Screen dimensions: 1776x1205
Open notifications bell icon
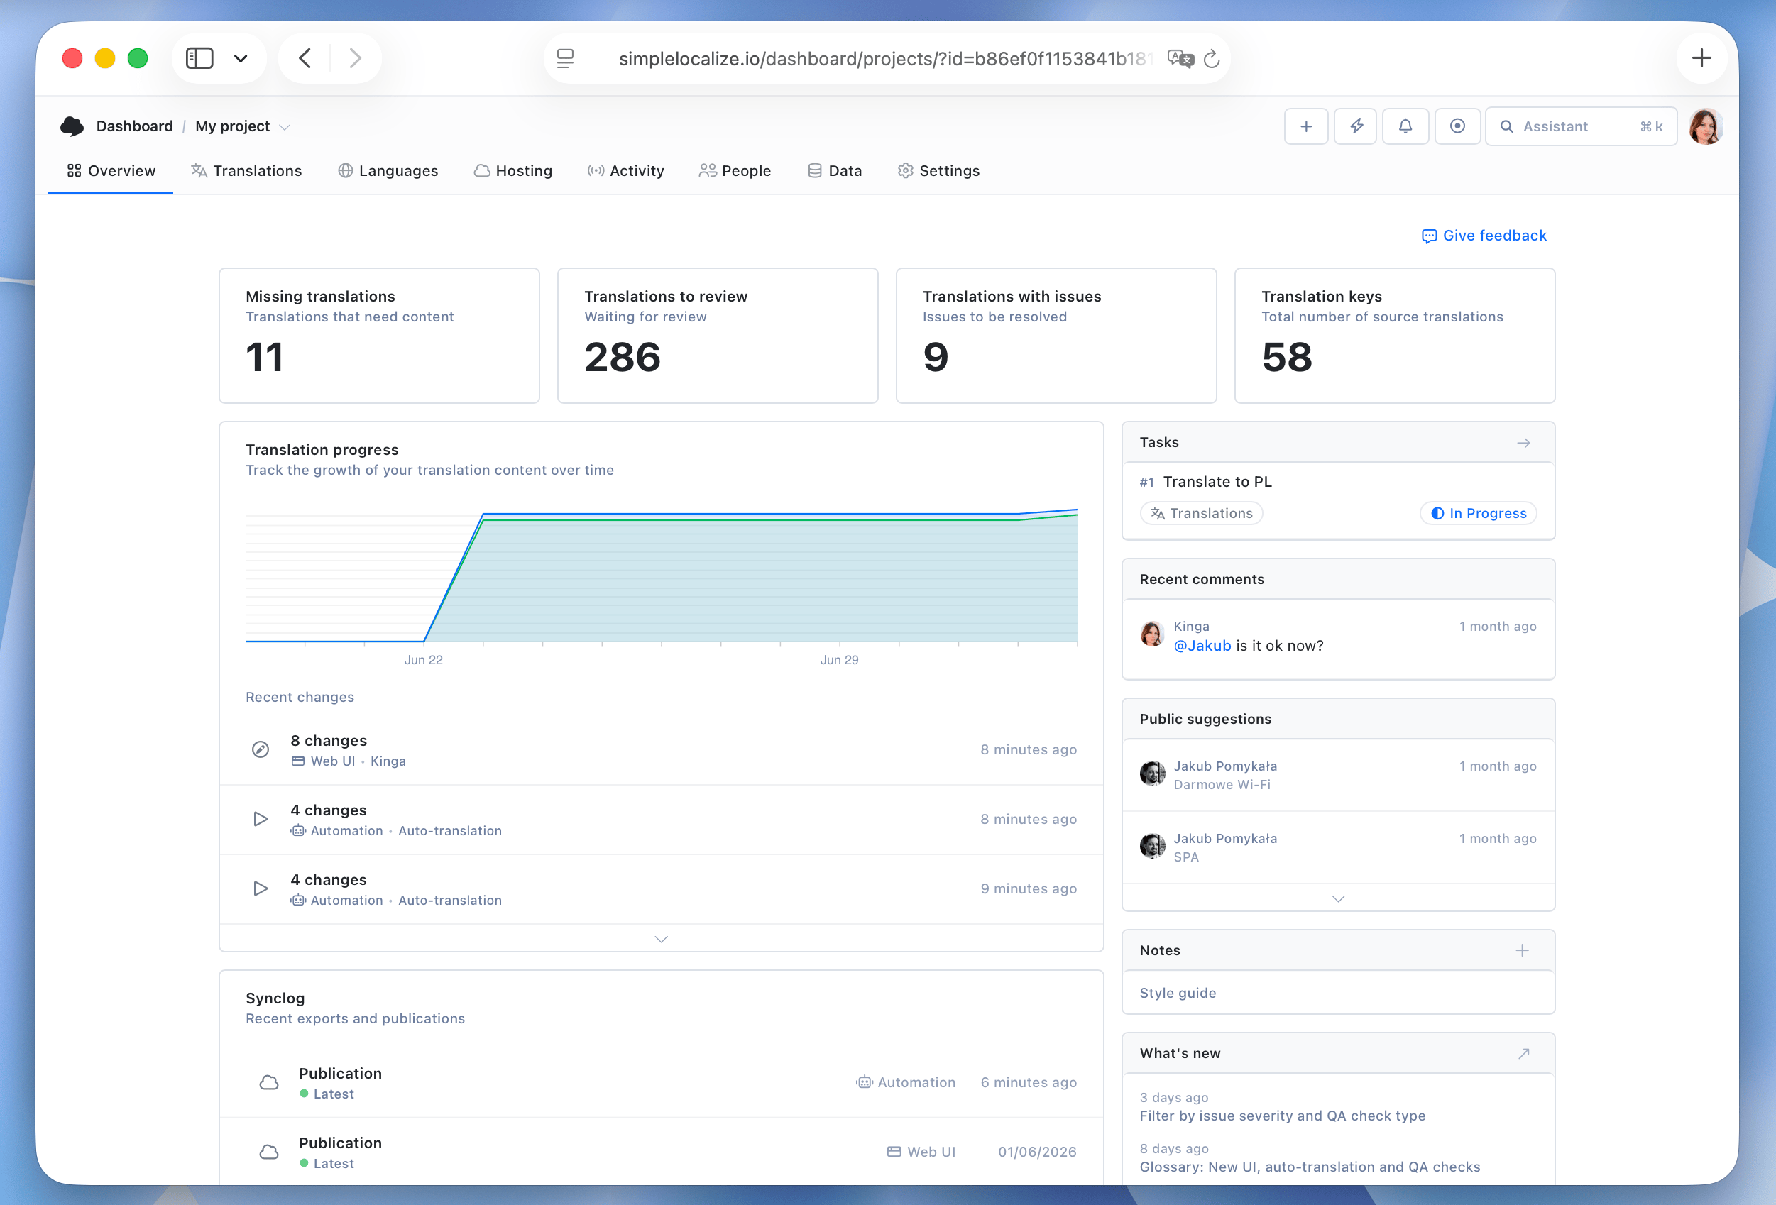tap(1405, 126)
